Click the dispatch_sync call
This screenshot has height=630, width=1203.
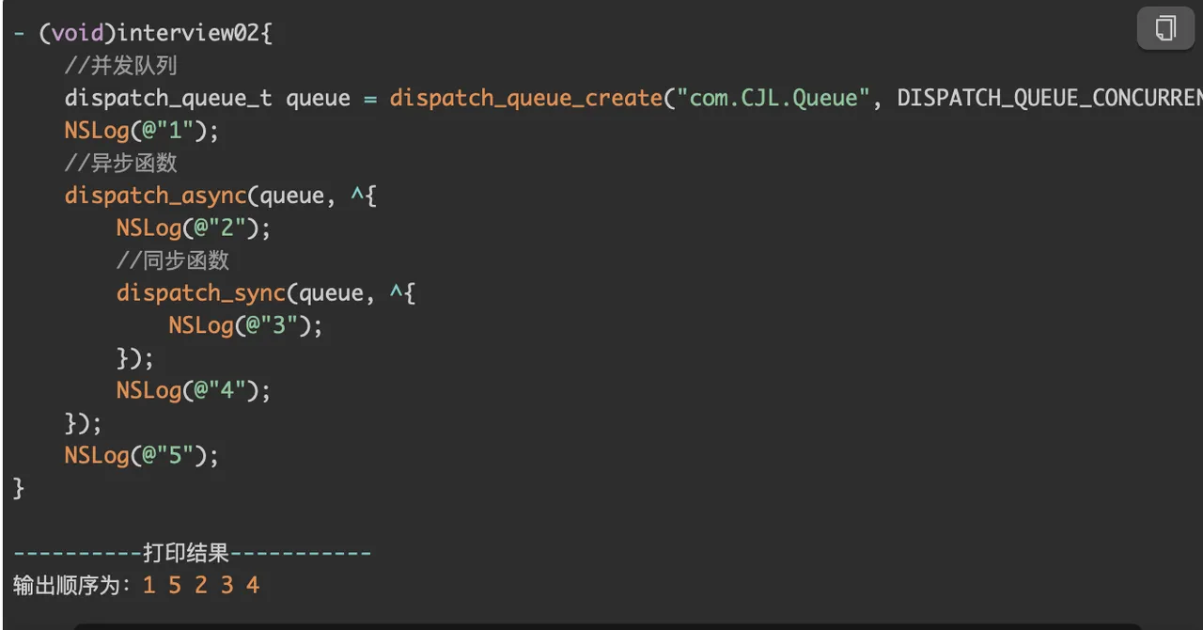pos(200,293)
